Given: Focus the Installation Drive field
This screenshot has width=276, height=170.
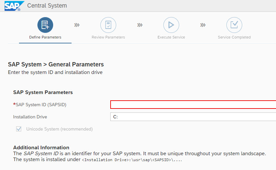Looking at the screenshot, I should (193, 117).
